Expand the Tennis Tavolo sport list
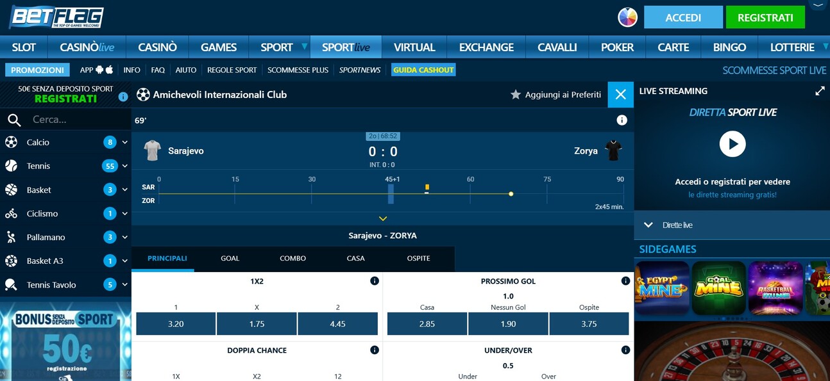Image resolution: width=830 pixels, height=381 pixels. [124, 284]
